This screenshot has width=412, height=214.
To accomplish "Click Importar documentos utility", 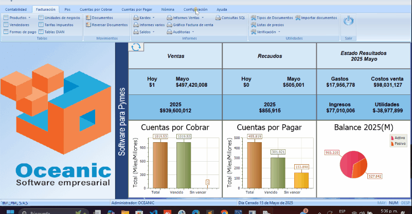I will [x=316, y=17].
